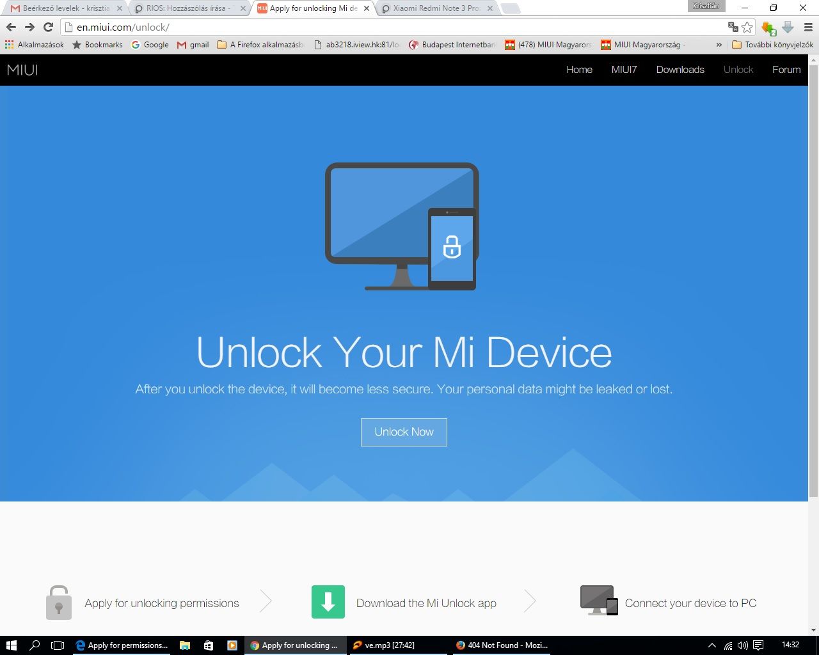
Task: Close the Xiaomi Redmi Note 3 tab
Action: [x=490, y=8]
